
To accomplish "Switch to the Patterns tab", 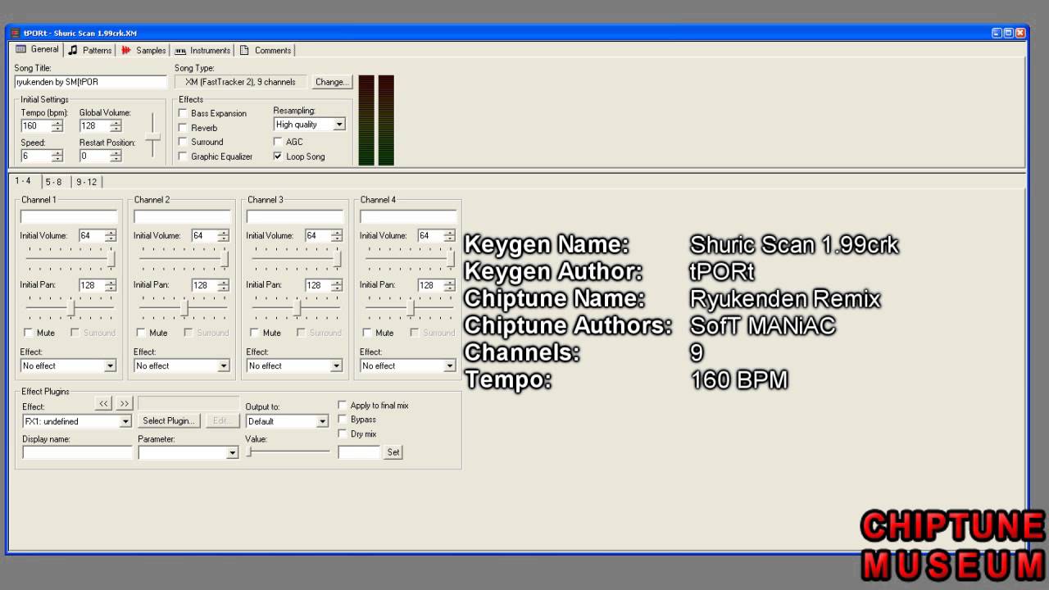I will pyautogui.click(x=89, y=50).
